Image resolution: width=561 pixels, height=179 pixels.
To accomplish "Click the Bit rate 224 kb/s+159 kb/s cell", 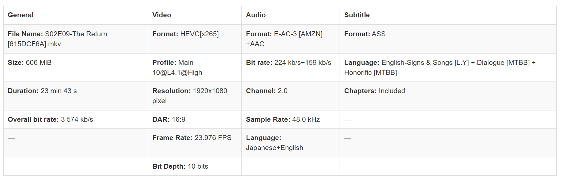I will coord(288,63).
